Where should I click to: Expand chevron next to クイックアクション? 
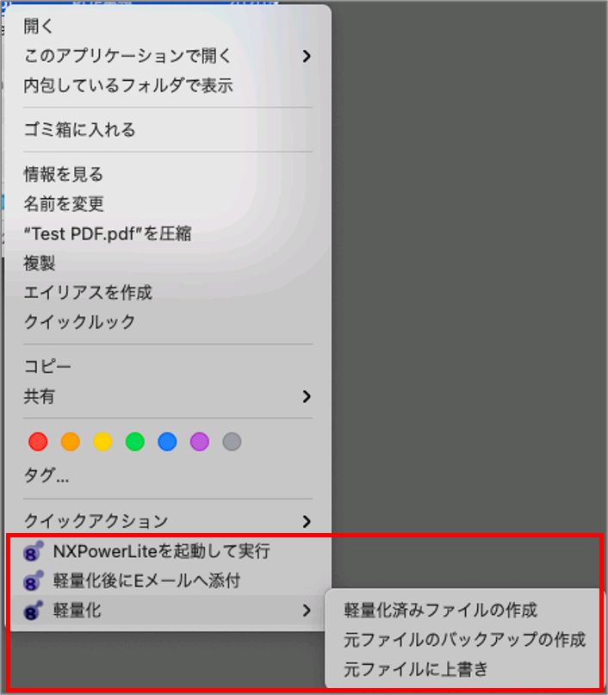pos(307,521)
